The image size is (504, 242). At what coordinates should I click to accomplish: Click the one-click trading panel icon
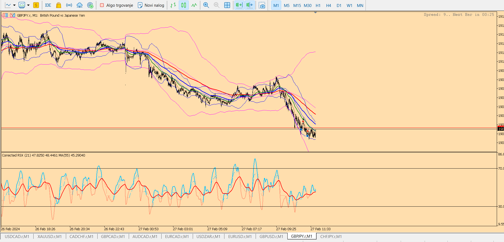click(x=5, y=15)
